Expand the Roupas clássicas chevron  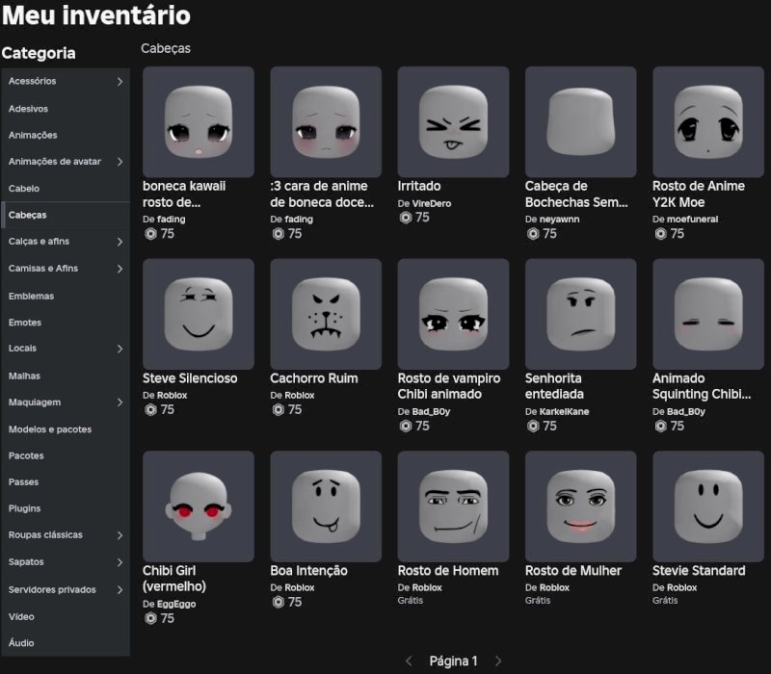120,535
